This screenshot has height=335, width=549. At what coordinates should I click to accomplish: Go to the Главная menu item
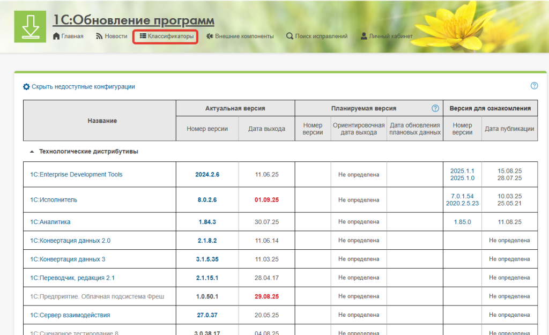coord(72,36)
